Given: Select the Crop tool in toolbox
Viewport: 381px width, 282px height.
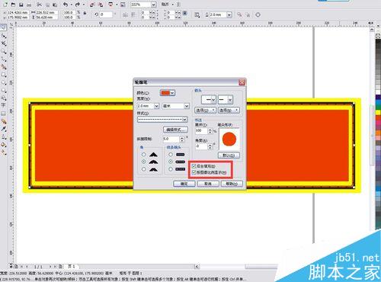Looking at the screenshot, I should 4,43.
